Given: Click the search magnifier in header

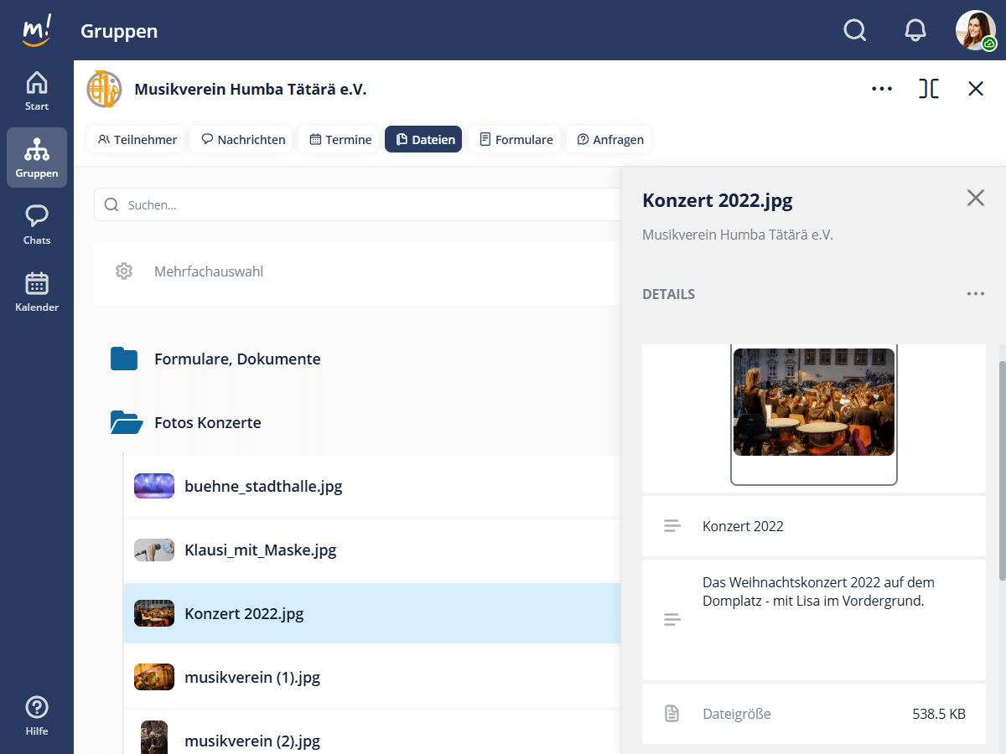Looking at the screenshot, I should pos(854,30).
